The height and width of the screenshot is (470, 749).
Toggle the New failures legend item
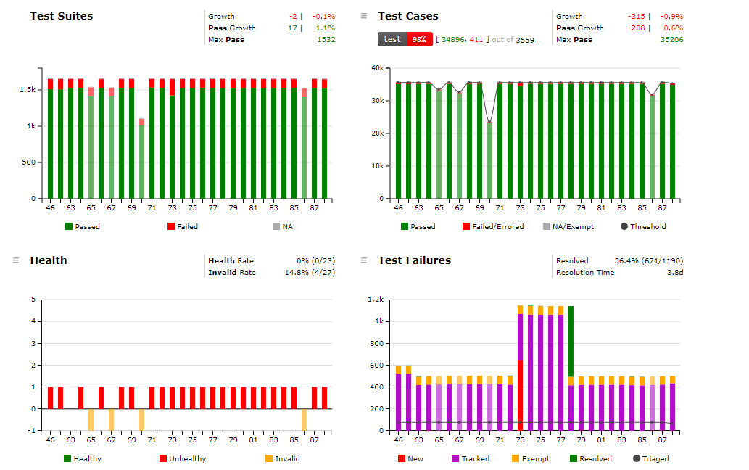point(411,458)
